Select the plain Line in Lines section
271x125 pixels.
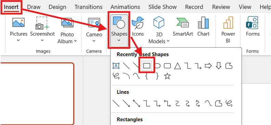pos(116,103)
